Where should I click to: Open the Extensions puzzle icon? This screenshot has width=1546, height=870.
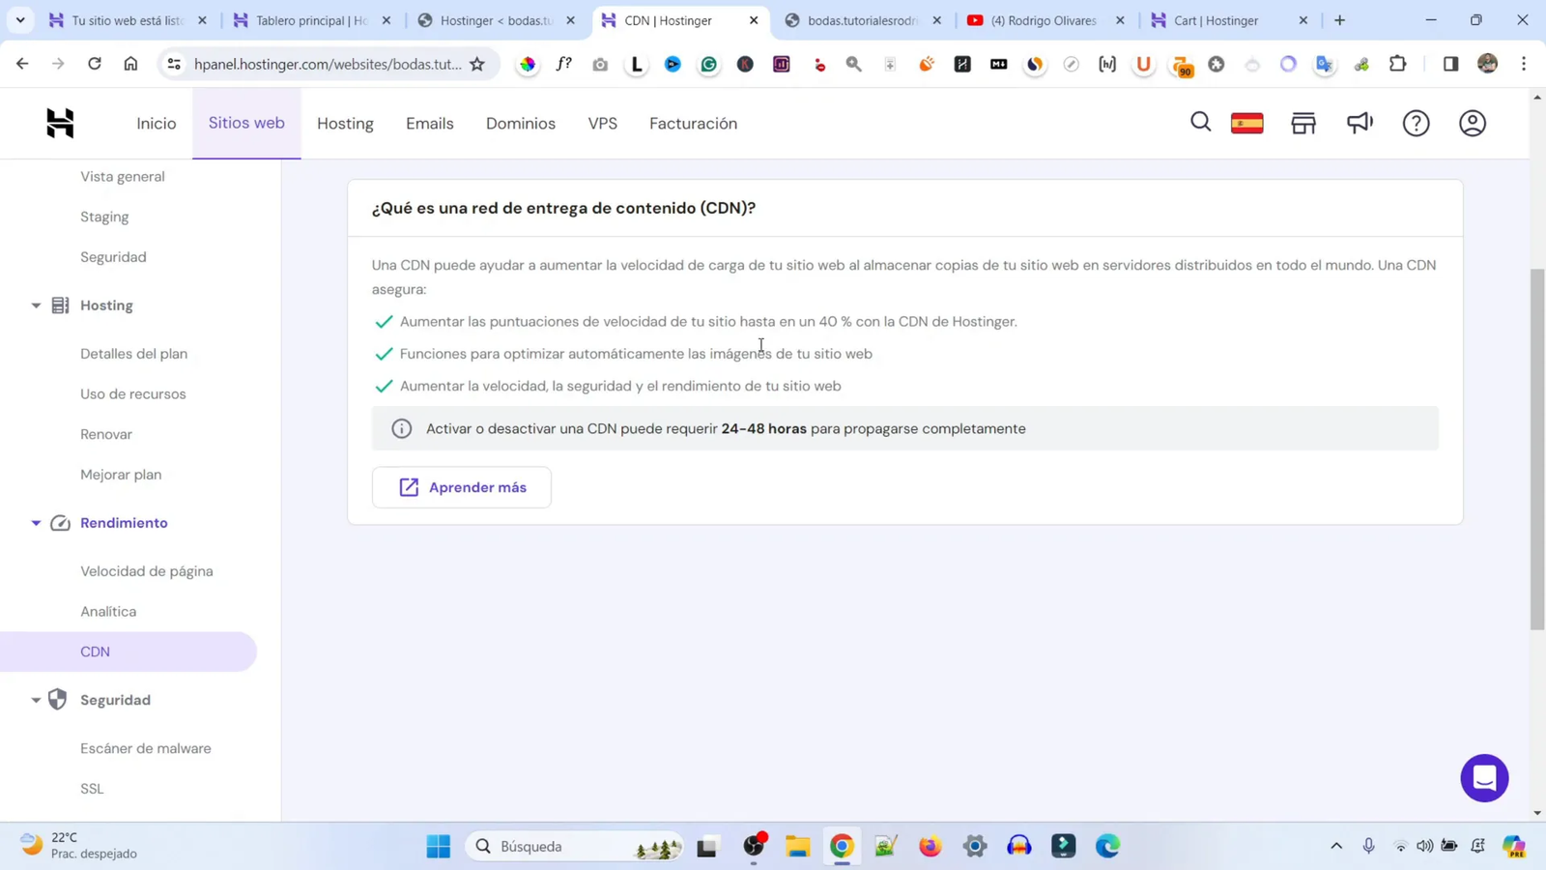coord(1397,64)
